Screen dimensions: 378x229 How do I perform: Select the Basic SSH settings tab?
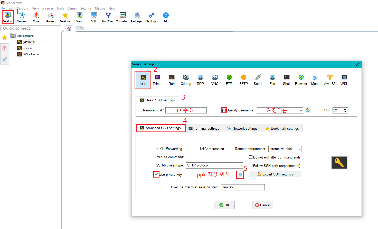pyautogui.click(x=157, y=100)
